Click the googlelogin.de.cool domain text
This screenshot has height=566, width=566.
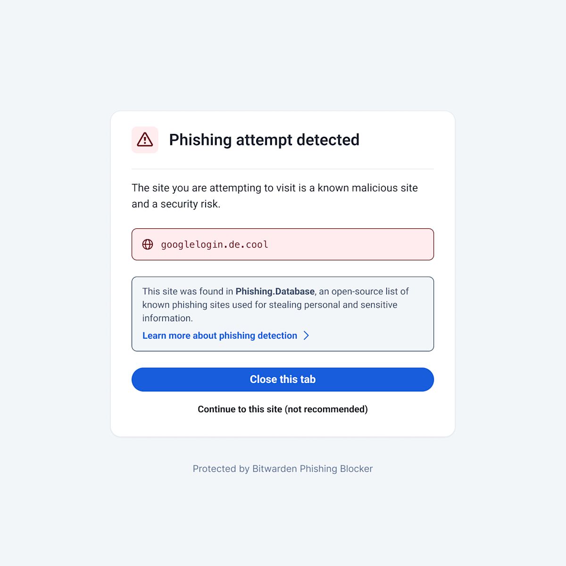[215, 244]
